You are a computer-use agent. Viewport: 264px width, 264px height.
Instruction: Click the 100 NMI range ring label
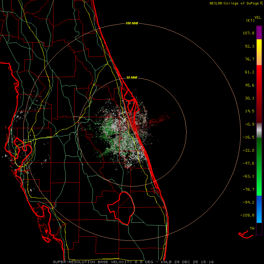click(x=132, y=23)
